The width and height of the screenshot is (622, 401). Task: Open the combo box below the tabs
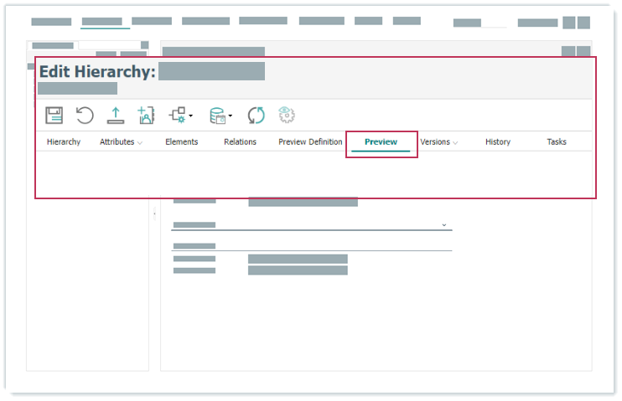click(311, 224)
